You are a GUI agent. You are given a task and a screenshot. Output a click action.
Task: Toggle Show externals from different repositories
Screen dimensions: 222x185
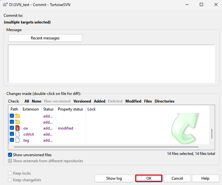click(x=10, y=161)
